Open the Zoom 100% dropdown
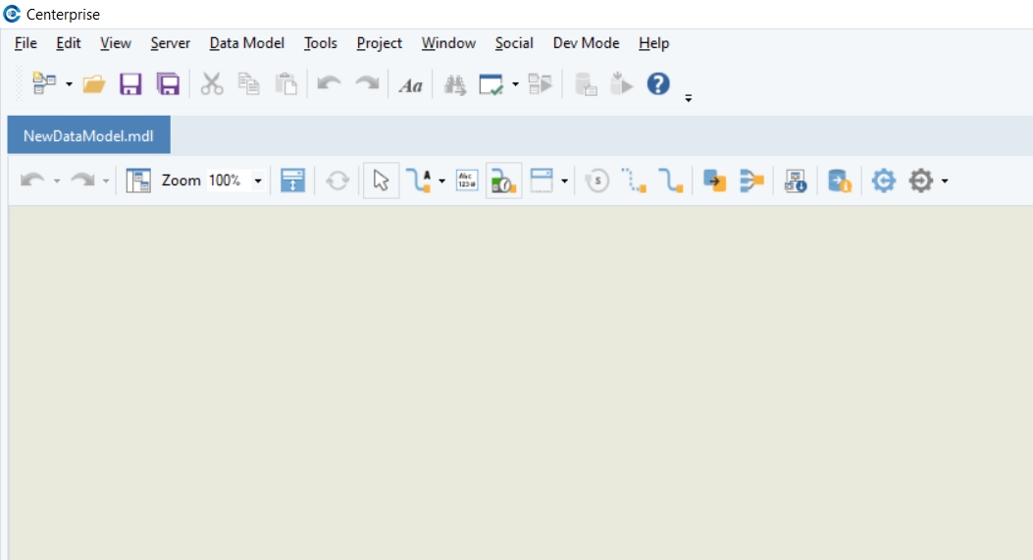Image resolution: width=1033 pixels, height=560 pixels. 258,181
